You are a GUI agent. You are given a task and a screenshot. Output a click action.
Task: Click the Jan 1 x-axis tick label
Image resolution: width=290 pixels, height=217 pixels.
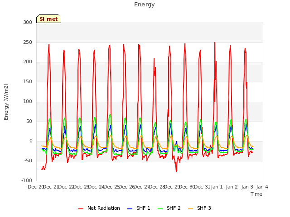point(217,187)
